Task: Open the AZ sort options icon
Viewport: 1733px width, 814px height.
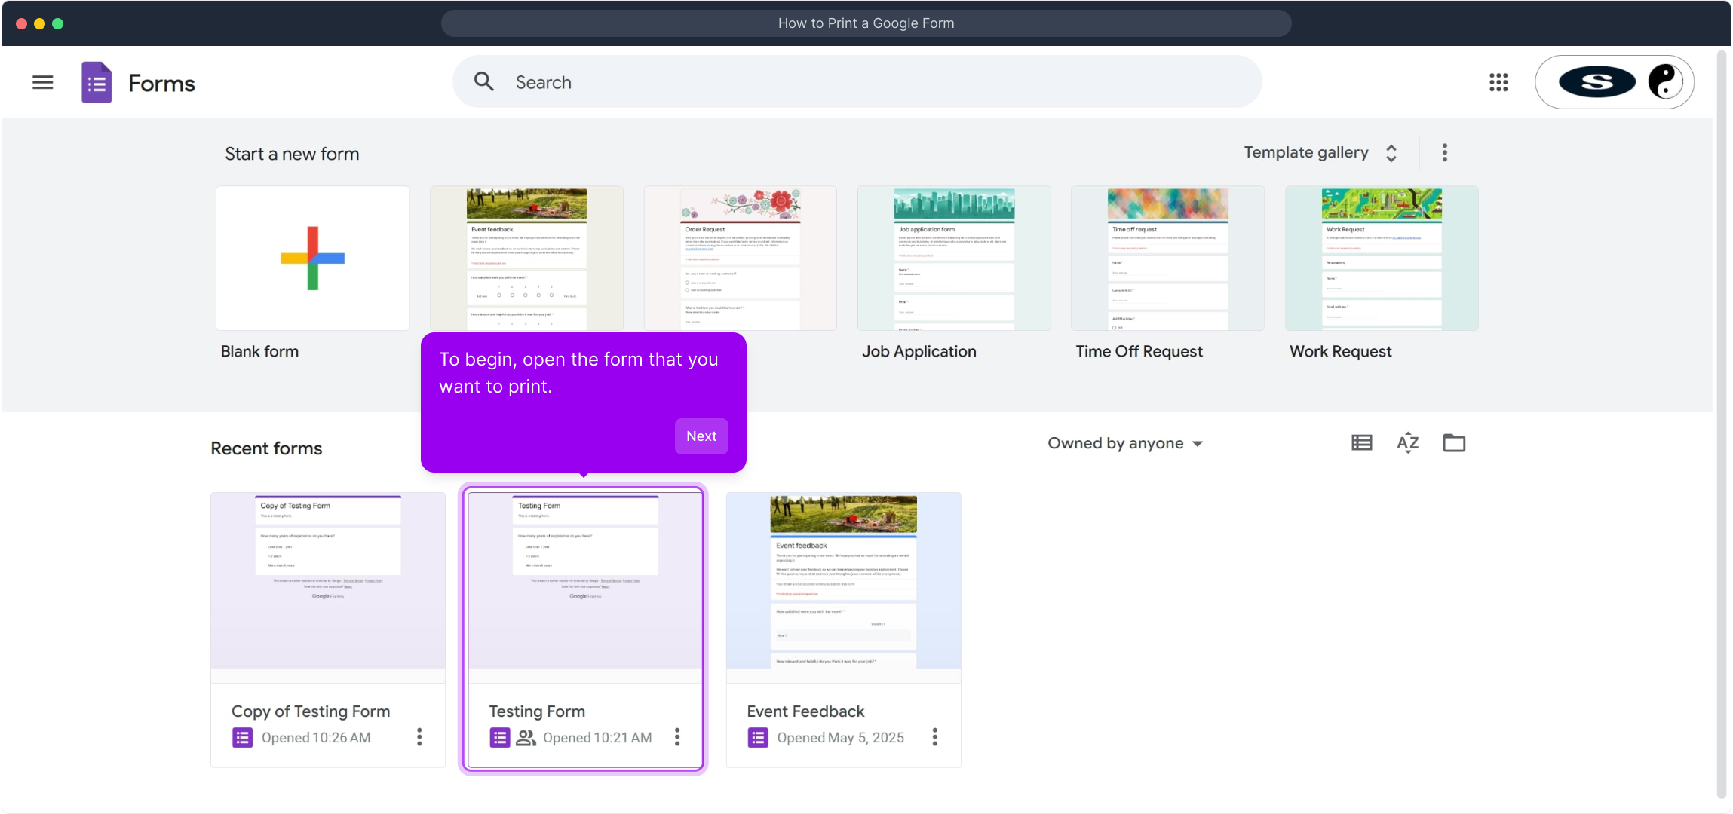Action: coord(1408,442)
